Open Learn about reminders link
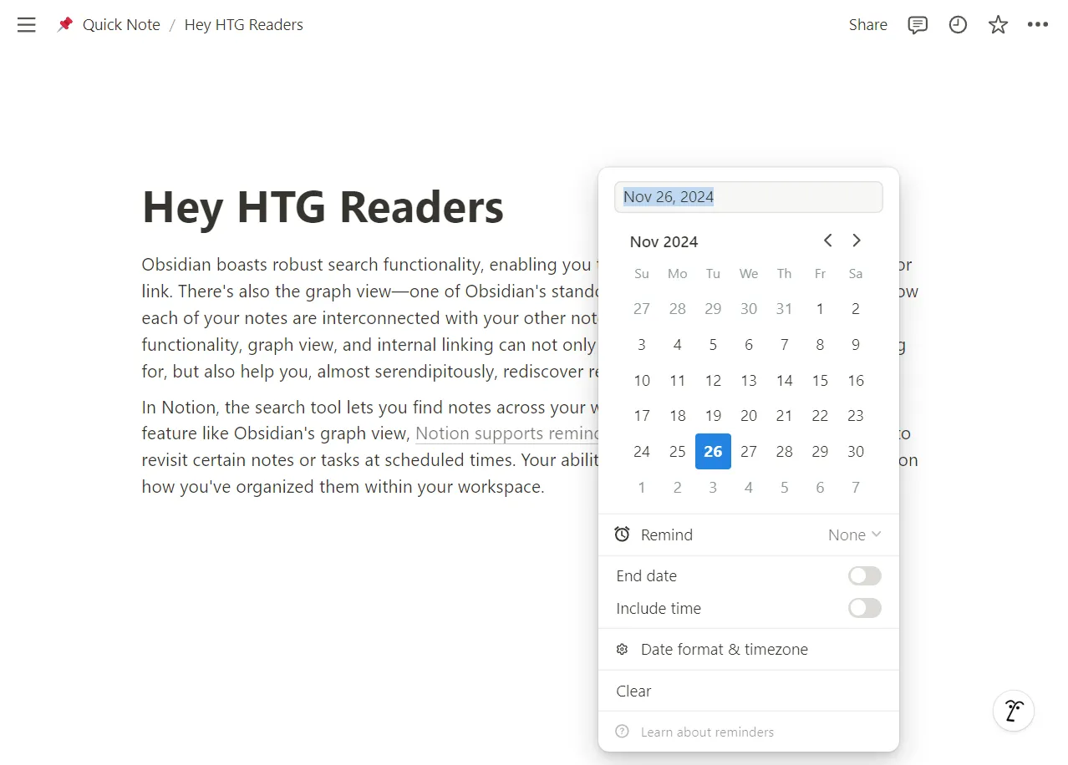Viewport: 1068px width, 765px height. pos(707,732)
